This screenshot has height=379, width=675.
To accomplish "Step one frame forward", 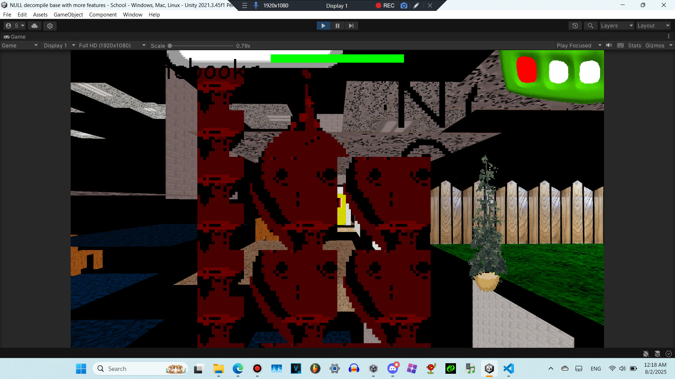I will 351,25.
